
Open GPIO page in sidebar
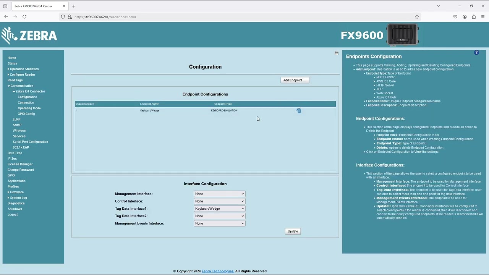pyautogui.click(x=11, y=175)
